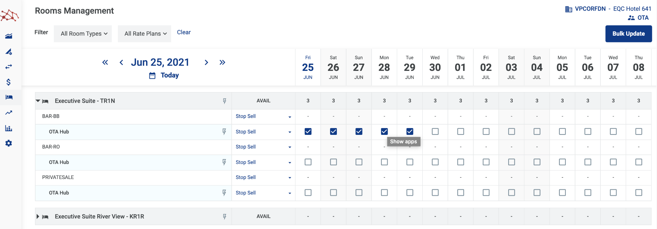Go to next day with right chevron

(206, 62)
